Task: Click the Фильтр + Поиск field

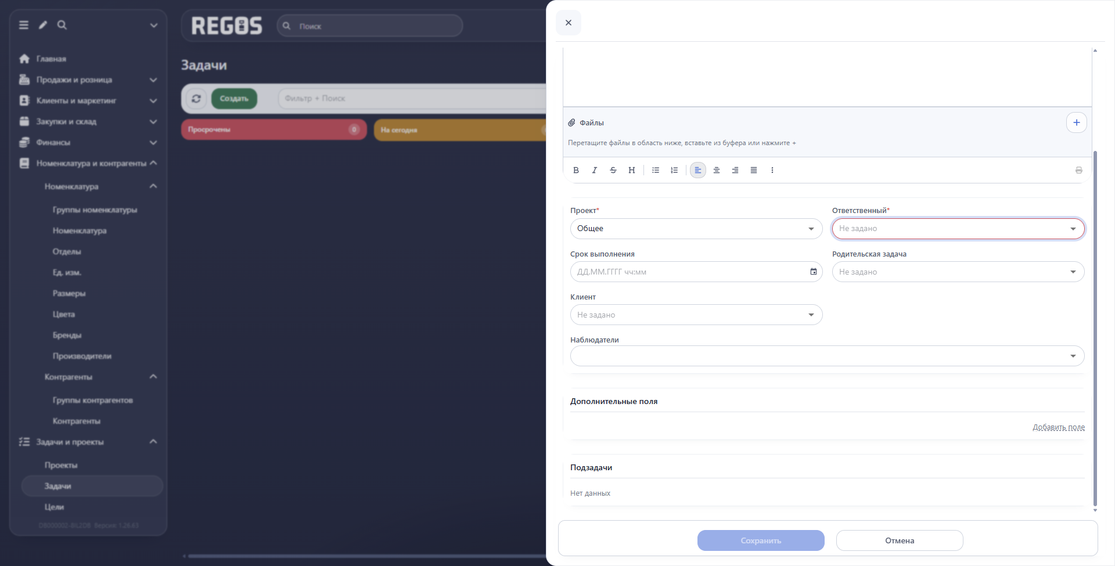Action: pyautogui.click(x=412, y=99)
